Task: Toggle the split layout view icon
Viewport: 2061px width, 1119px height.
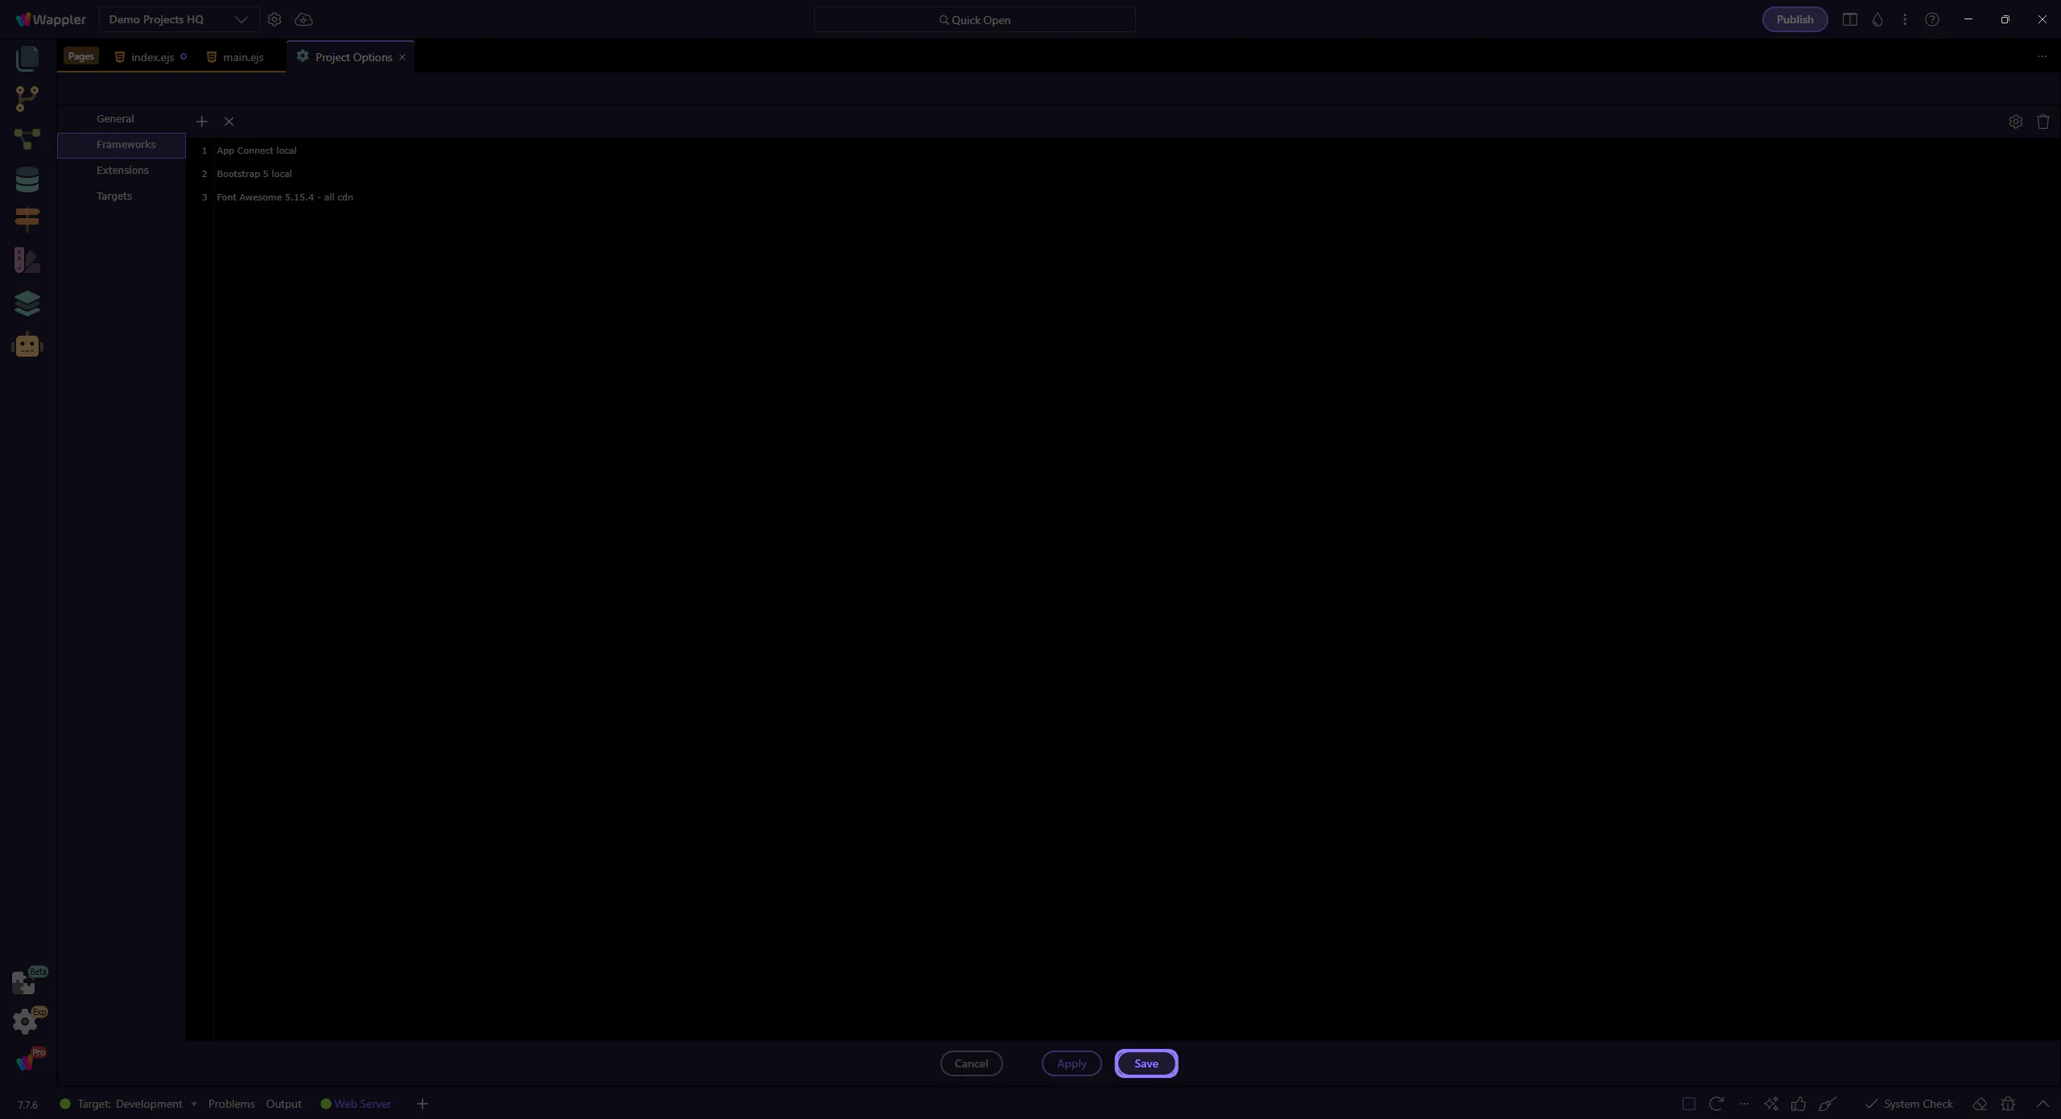Action: pyautogui.click(x=1850, y=19)
